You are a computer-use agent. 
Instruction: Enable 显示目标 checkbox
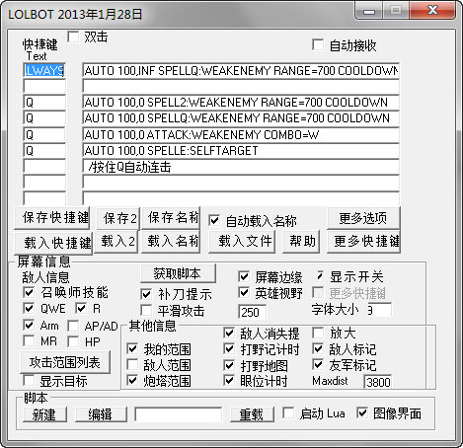pos(29,381)
